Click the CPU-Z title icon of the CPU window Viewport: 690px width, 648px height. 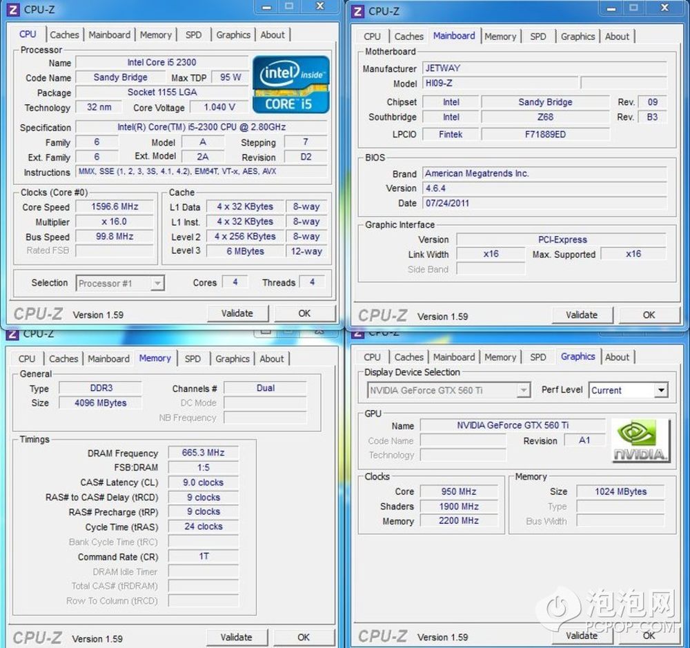click(13, 10)
